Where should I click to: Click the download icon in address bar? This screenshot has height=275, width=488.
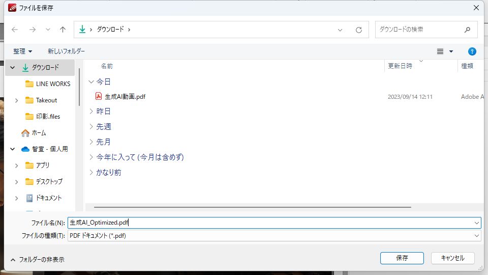[82, 30]
